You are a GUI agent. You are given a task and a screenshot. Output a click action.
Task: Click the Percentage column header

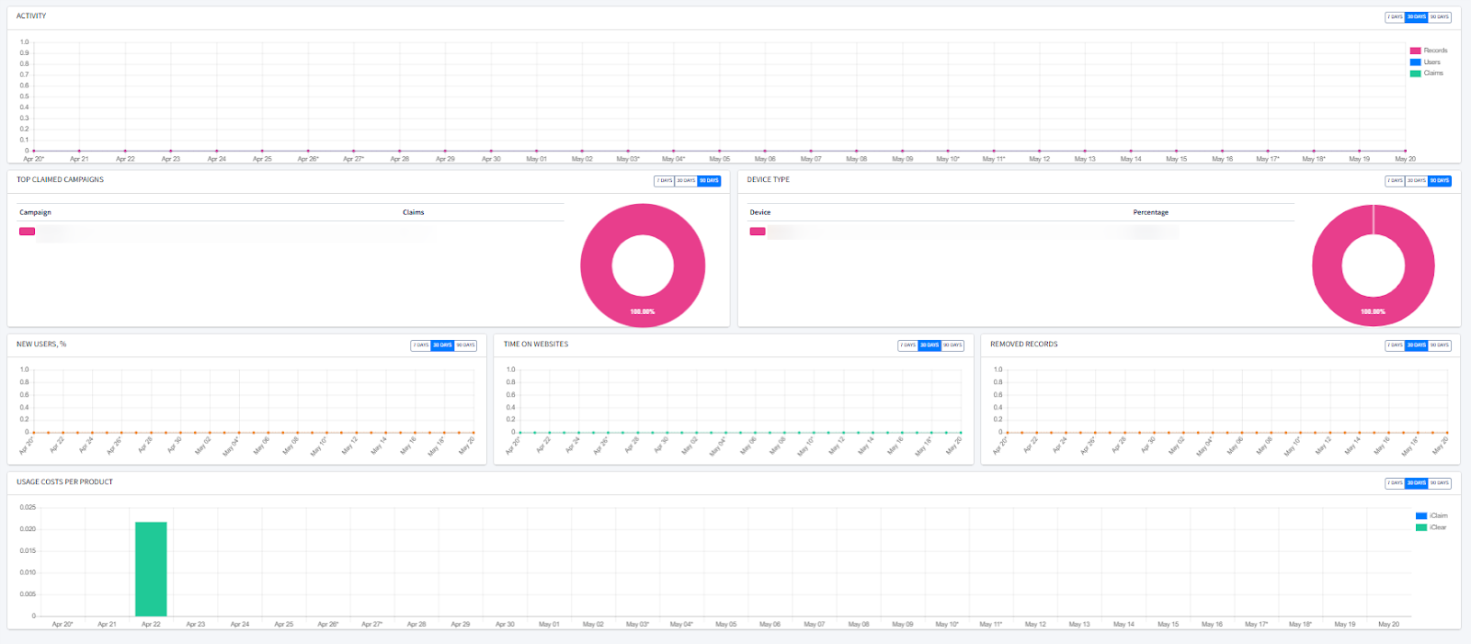coord(1151,212)
